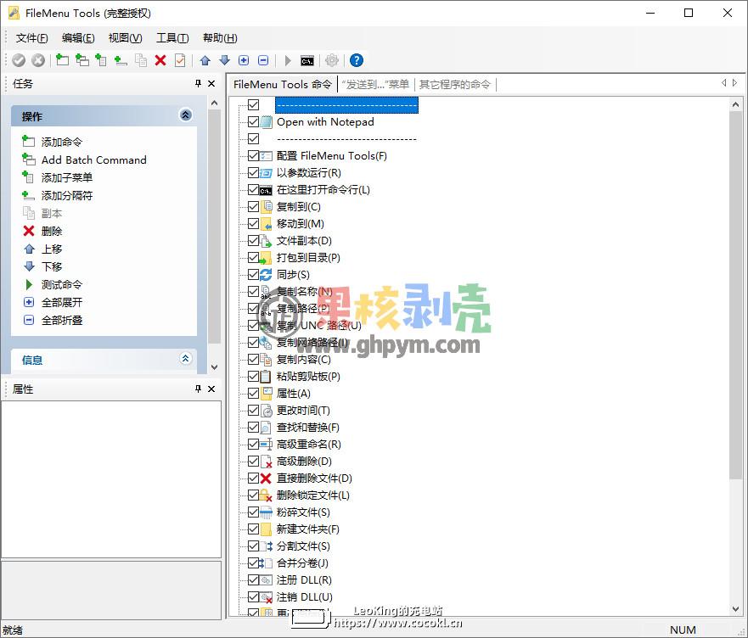Screen dimensions: 748x638
Task: Toggle the 复制到(C) checkbox
Action: click(253, 206)
